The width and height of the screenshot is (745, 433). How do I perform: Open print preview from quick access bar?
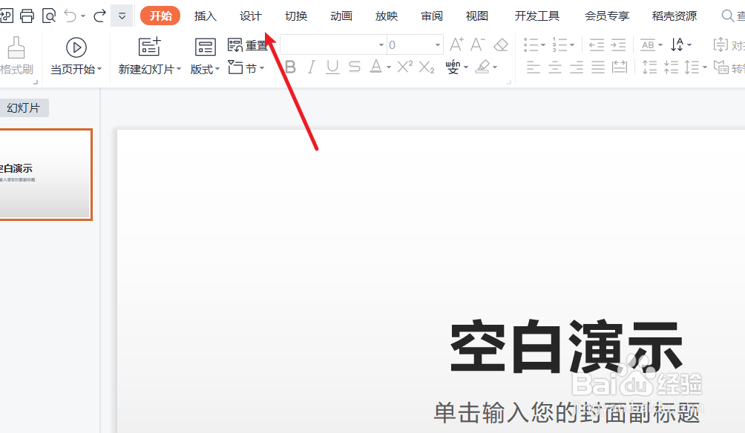pyautogui.click(x=49, y=16)
